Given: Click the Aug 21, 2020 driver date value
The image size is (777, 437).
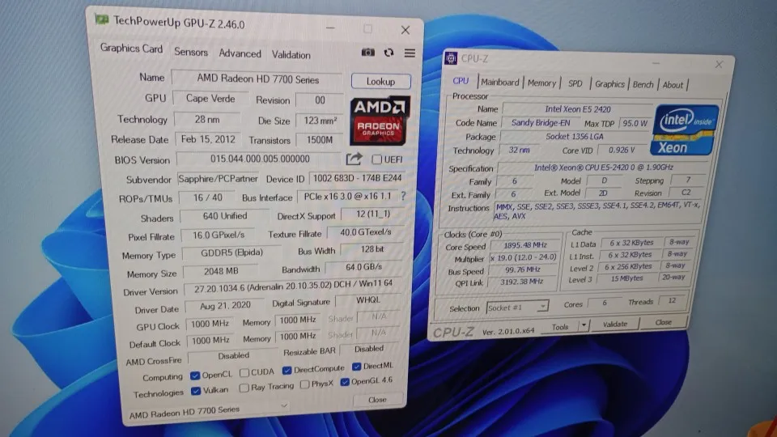Looking at the screenshot, I should [x=225, y=306].
